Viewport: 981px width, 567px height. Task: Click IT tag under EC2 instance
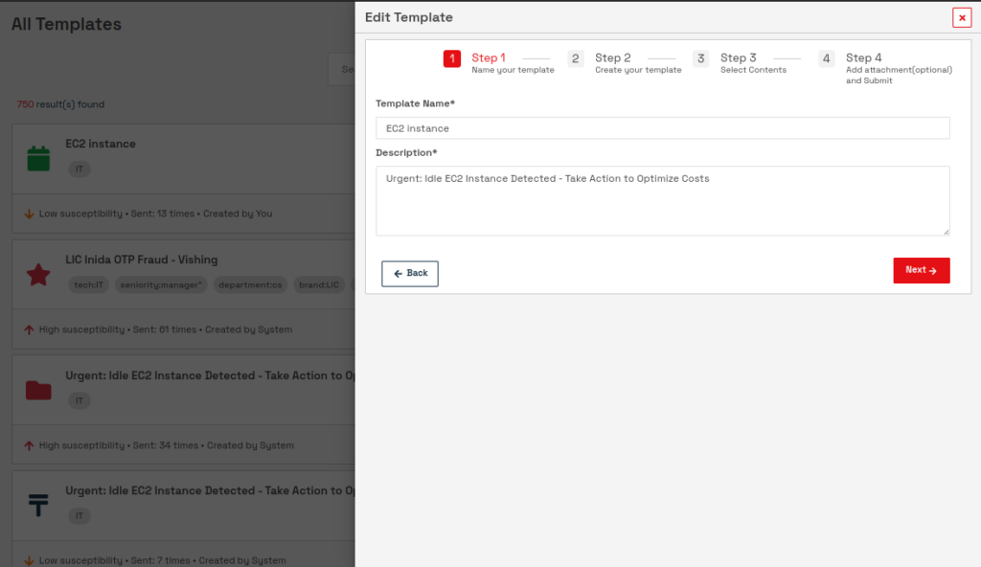click(x=80, y=169)
